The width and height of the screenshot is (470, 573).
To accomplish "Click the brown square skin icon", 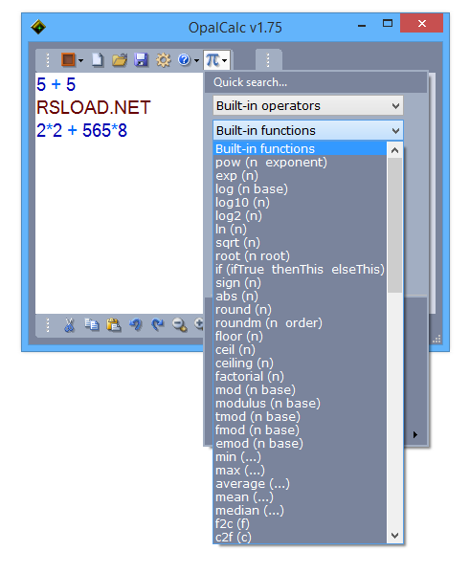I will point(68,59).
